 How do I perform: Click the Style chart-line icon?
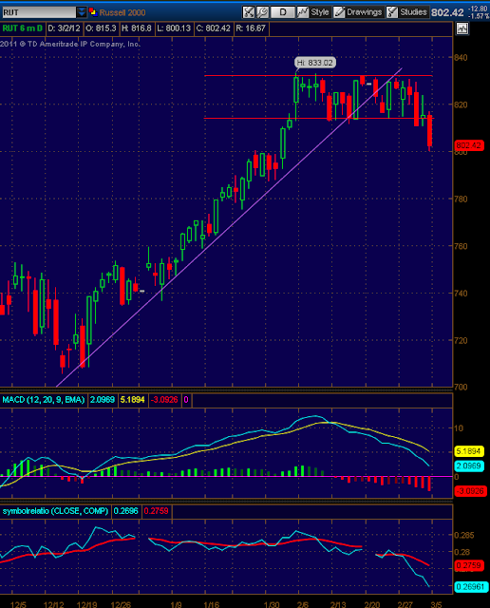click(x=303, y=12)
